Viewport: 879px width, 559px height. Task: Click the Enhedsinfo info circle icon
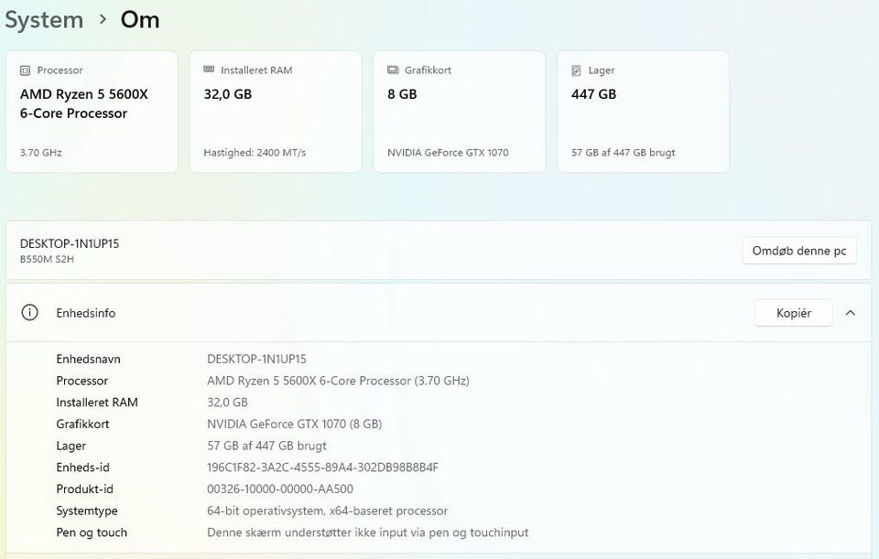[x=29, y=313]
